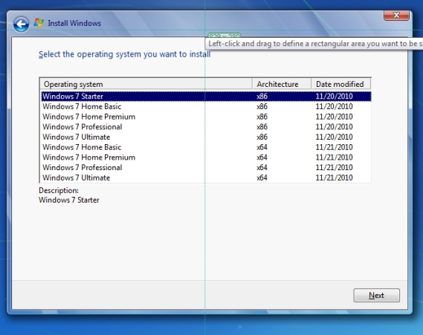Select Windows 7 Home Basic x86 row
Image resolution: width=423 pixels, height=335 pixels.
click(206, 106)
